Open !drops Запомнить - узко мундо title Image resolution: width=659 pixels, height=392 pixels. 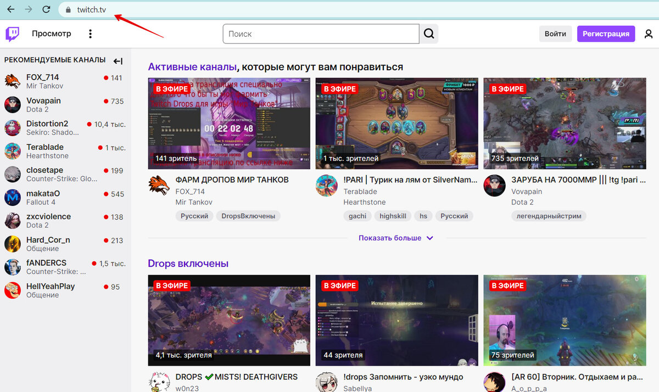tap(403, 377)
